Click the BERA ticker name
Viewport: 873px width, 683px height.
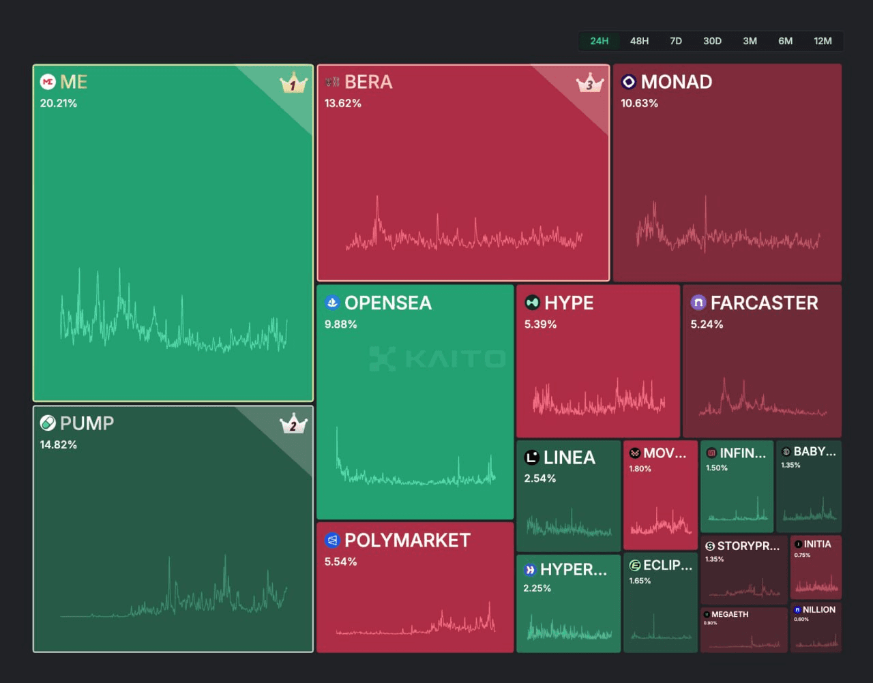coord(368,82)
